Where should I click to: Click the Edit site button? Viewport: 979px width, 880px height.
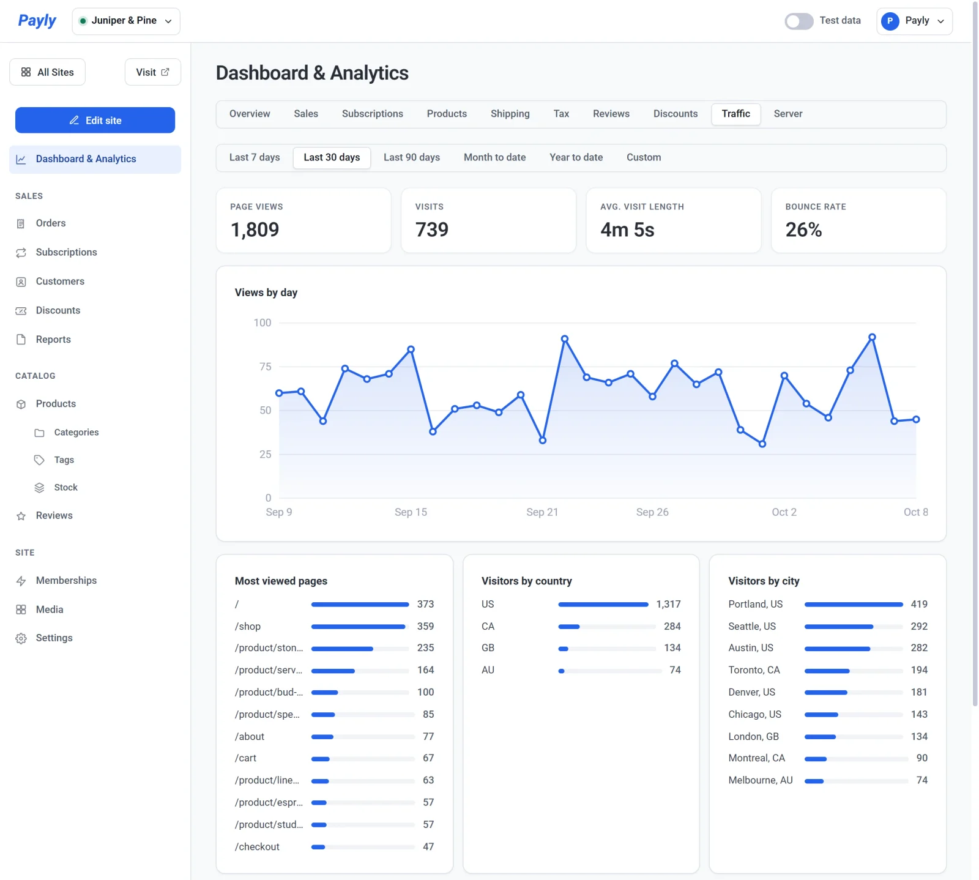[x=95, y=120]
